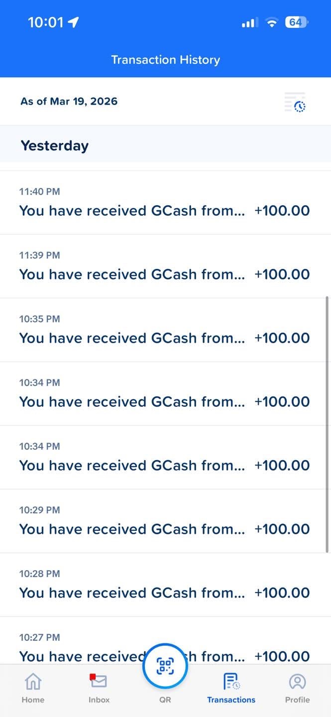Click the vertical scrollbar on the right edge
The width and height of the screenshot is (331, 717).
327,423
